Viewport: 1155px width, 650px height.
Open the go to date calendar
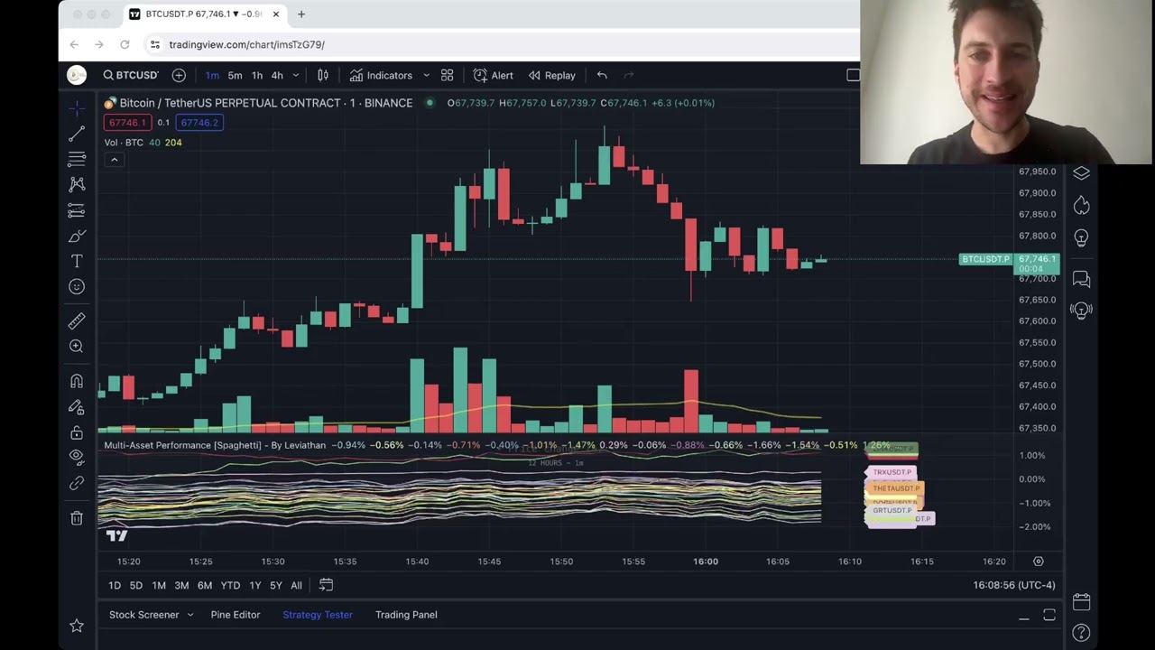click(326, 585)
